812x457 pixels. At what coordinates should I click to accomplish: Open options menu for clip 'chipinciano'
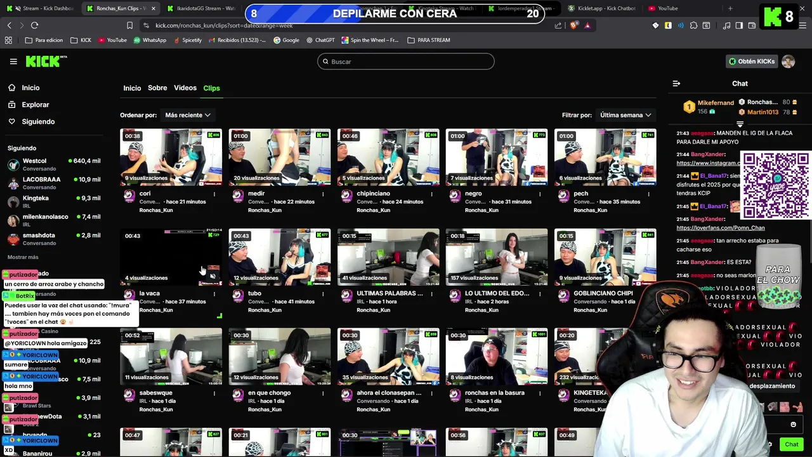[431, 194]
